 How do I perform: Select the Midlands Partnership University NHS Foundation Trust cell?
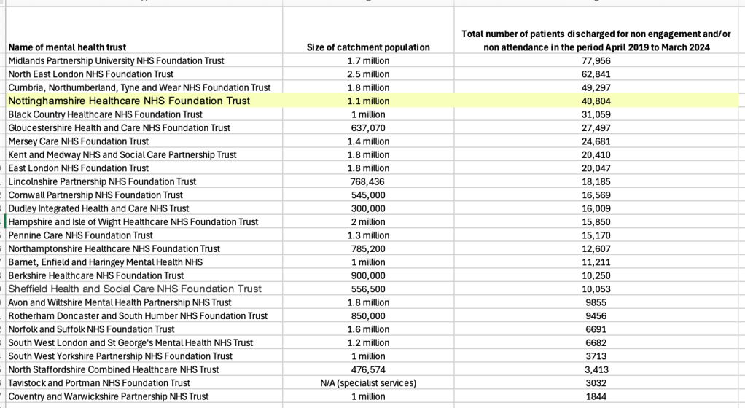[x=116, y=60]
